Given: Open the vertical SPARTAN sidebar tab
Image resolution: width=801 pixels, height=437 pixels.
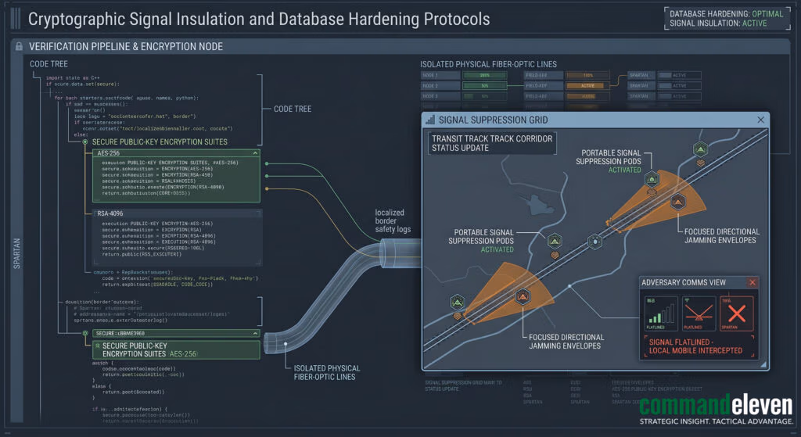Looking at the screenshot, I should coord(17,253).
